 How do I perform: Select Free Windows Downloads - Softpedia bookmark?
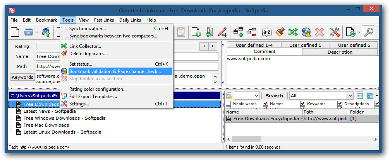click(64, 118)
